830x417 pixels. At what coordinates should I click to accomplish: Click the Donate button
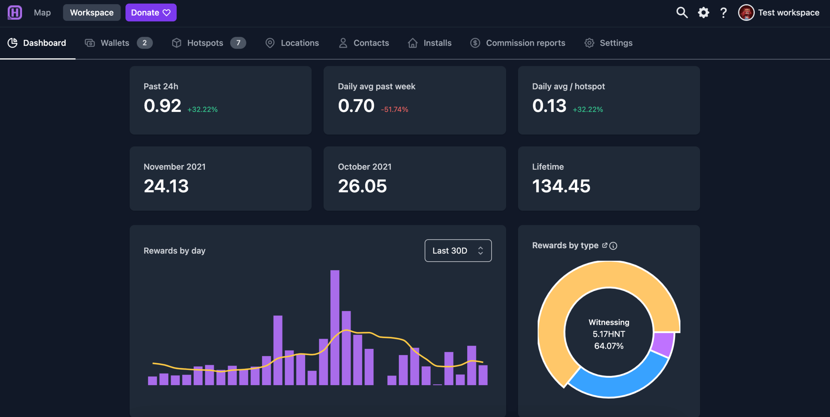(x=151, y=13)
